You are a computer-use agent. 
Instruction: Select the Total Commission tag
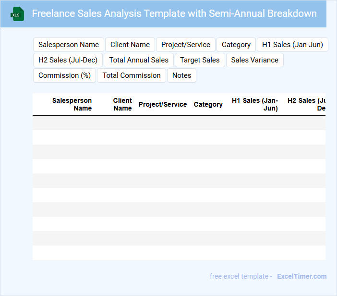pyautogui.click(x=132, y=75)
